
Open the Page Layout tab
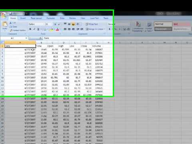36,18
